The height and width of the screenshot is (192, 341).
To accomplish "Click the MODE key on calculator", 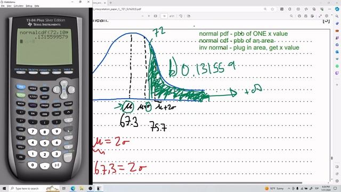I will pos(33,89).
